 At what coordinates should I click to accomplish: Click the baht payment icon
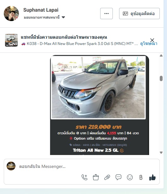pyautogui.click(x=141, y=177)
